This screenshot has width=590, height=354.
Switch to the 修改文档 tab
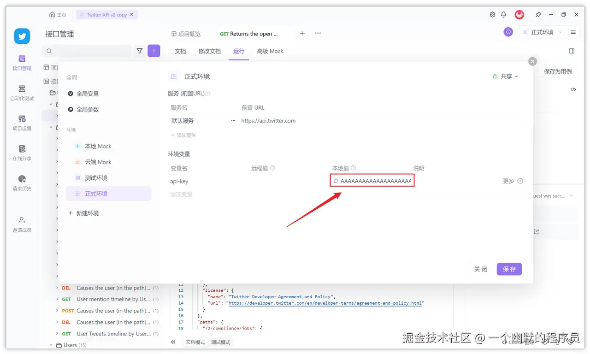point(210,51)
